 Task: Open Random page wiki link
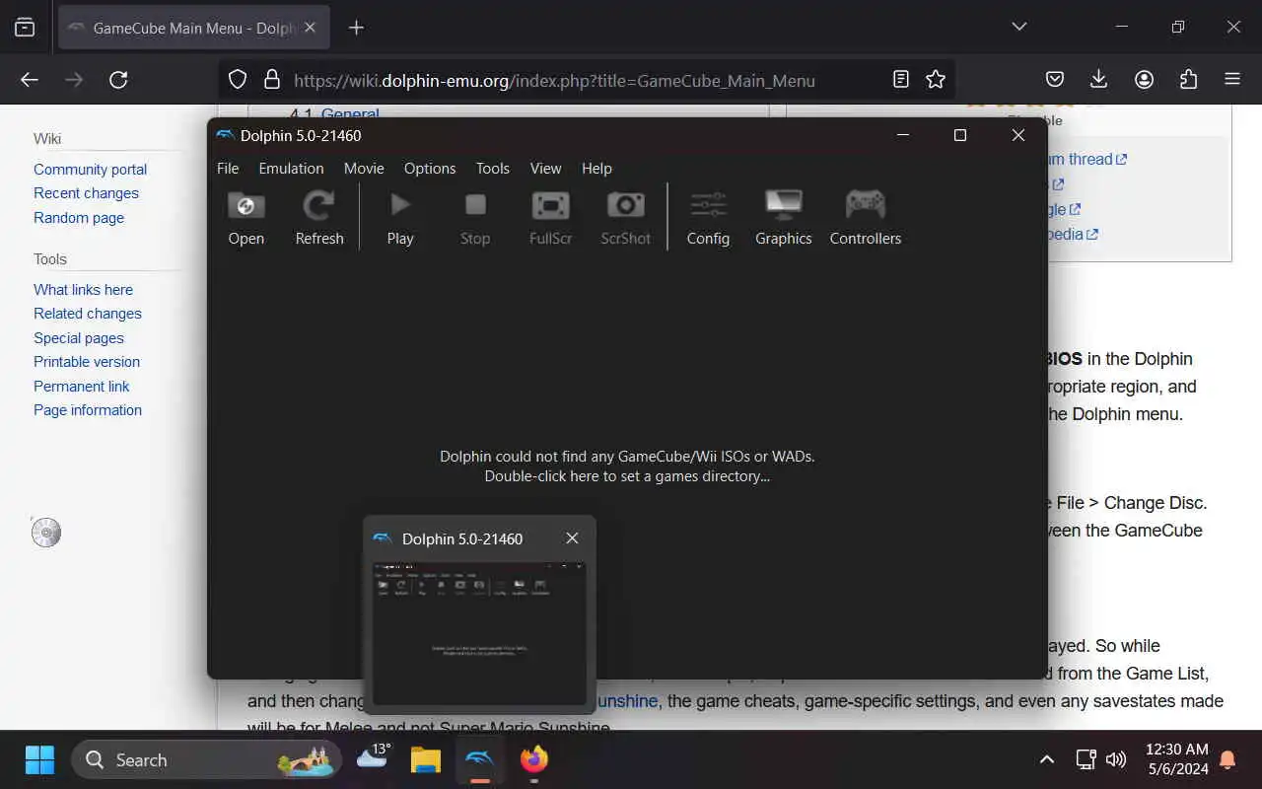tap(79, 218)
